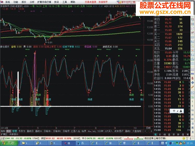Select the 值 tab in quote panel
The width and height of the screenshot is (195, 146).
tap(183, 135)
